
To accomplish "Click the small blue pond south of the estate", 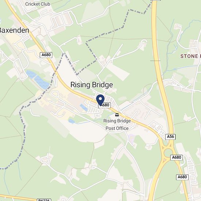I will pyautogui.click(x=72, y=121).
